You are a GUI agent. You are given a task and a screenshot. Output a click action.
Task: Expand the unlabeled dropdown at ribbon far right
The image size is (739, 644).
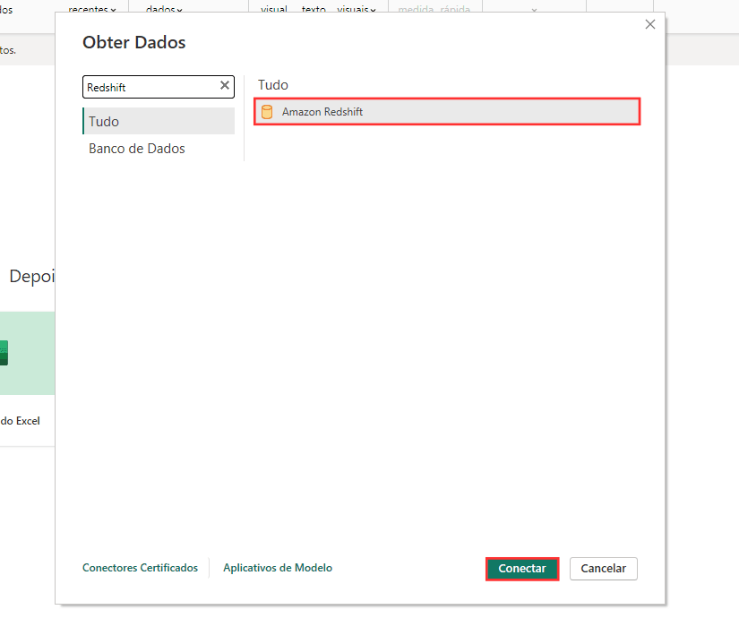pos(535,9)
